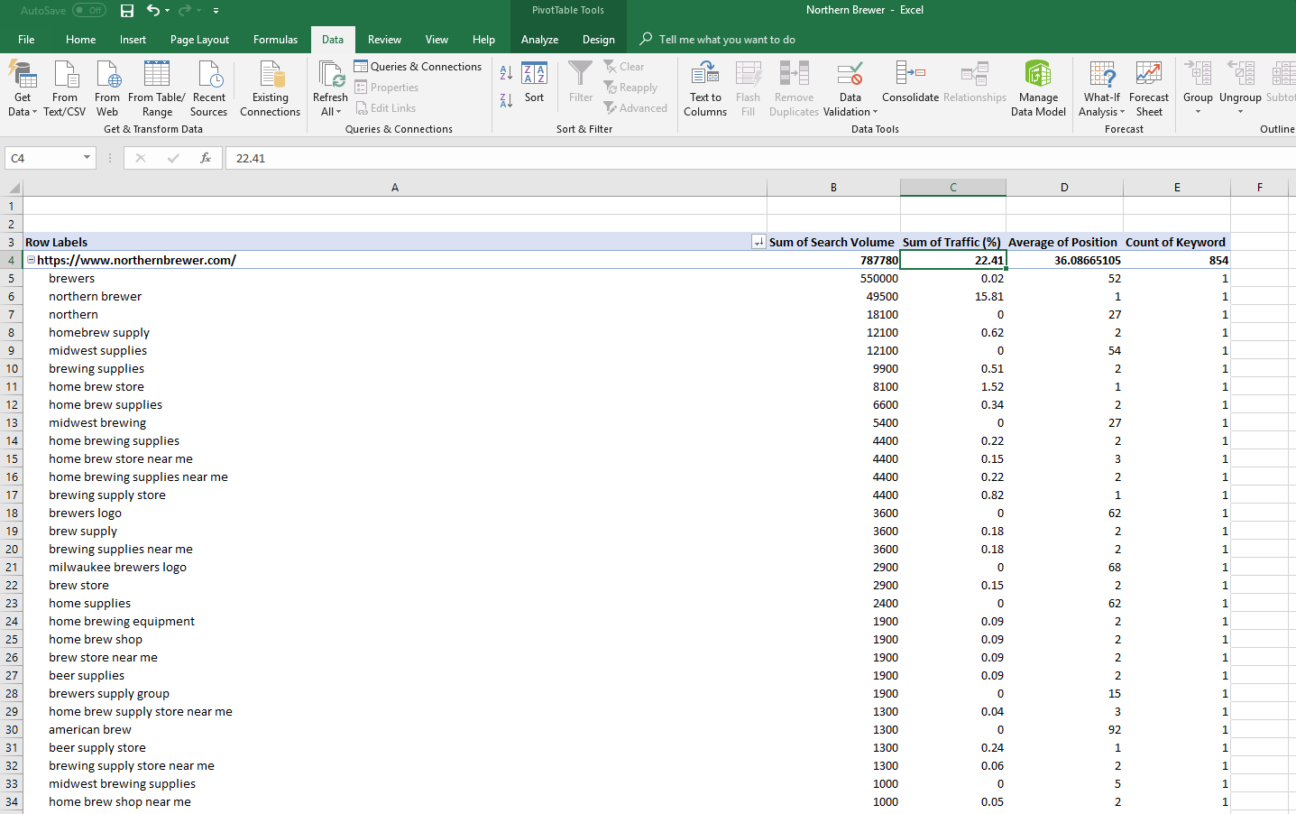Collapse the northernbrewer.com pivot group
Image resolution: width=1296 pixels, height=814 pixels.
[31, 260]
